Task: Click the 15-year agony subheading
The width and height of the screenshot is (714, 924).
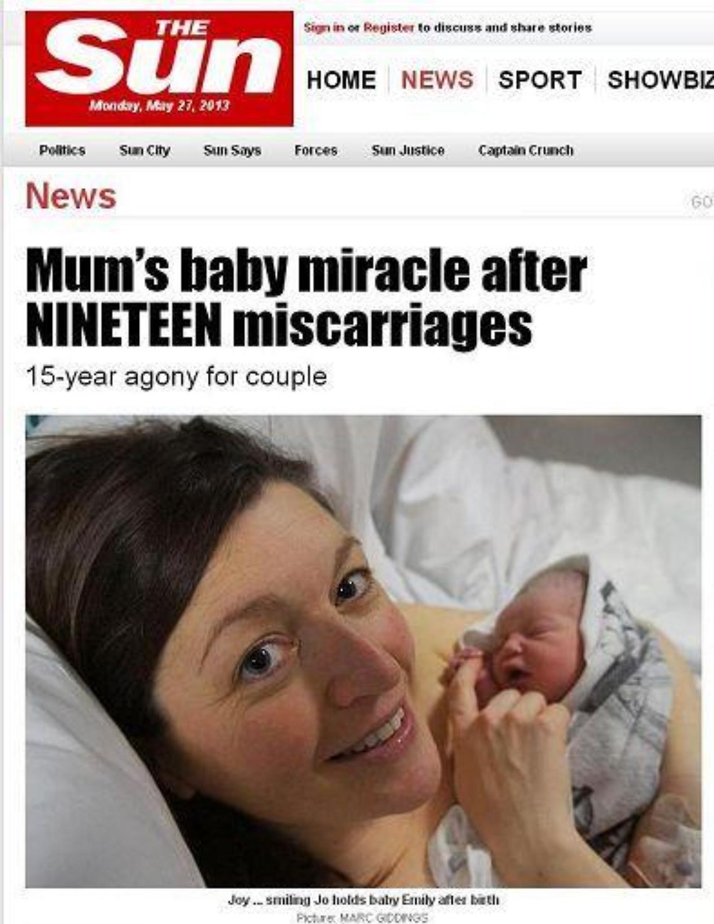Action: click(176, 376)
